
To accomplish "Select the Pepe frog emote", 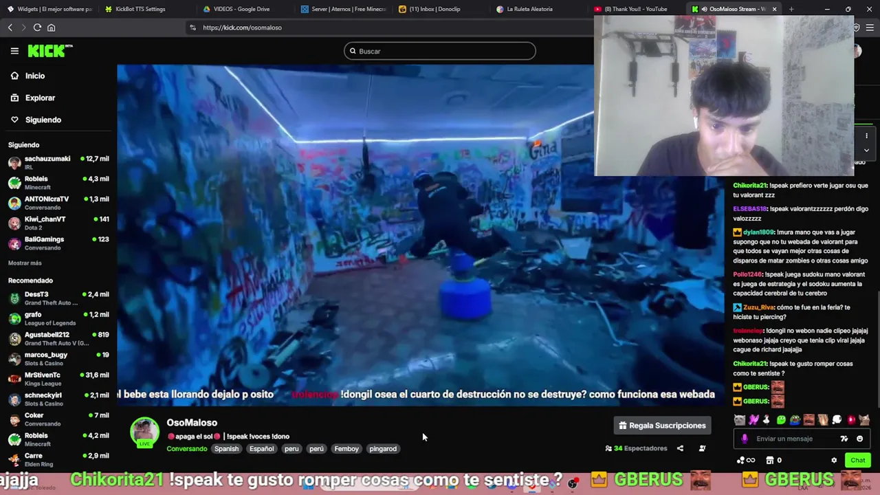I will pos(795,419).
